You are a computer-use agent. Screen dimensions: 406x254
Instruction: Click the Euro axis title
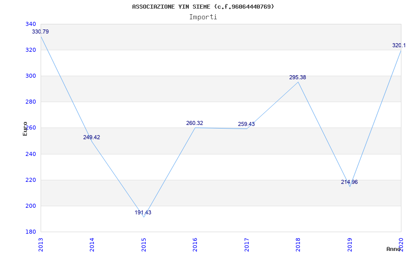coord(25,129)
